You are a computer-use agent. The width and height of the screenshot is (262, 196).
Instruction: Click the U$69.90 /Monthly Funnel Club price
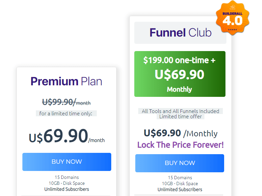click(180, 133)
